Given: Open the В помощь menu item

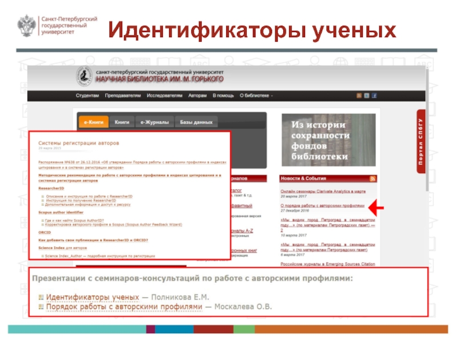Looking at the screenshot, I should 223,95.
